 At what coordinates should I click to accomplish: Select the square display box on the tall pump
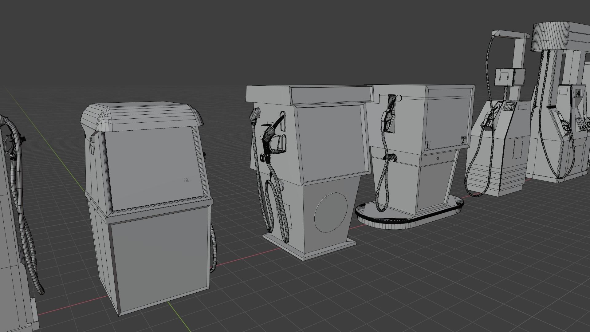point(510,77)
